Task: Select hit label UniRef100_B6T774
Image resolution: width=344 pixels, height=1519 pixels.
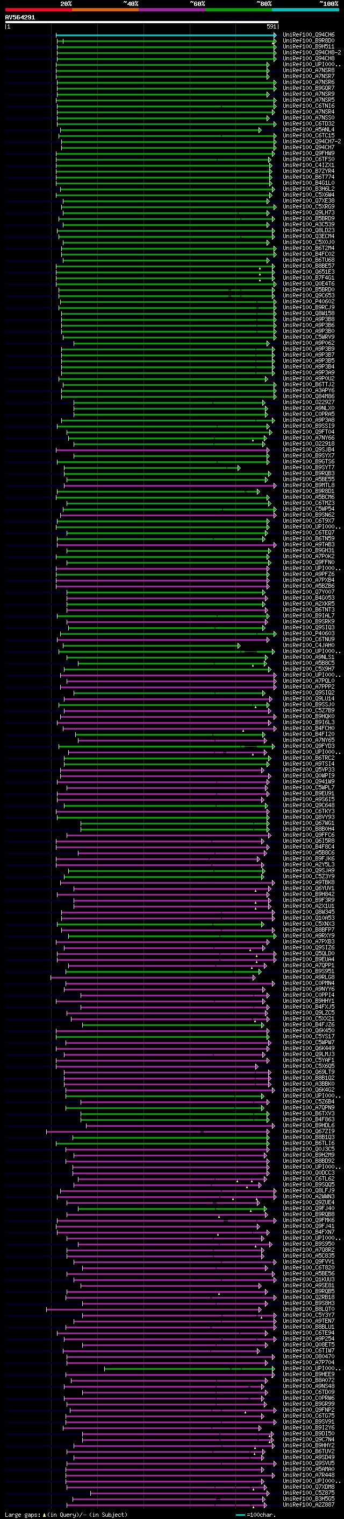Action: click(x=309, y=177)
